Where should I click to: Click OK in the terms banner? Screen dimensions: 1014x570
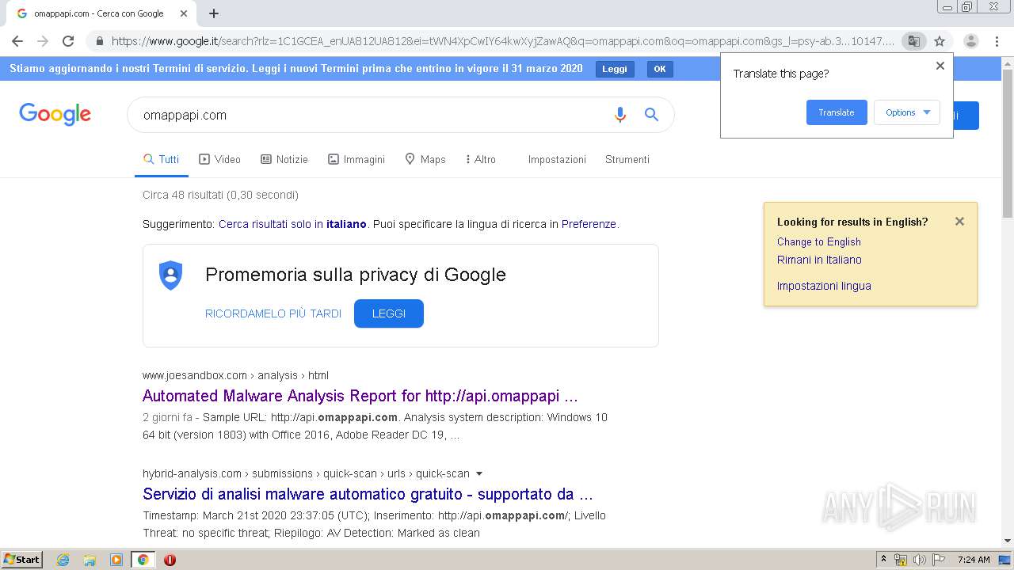pyautogui.click(x=660, y=69)
